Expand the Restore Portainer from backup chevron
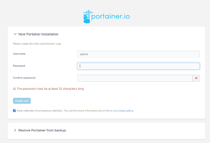The image size is (210, 143). pyautogui.click(x=15, y=130)
